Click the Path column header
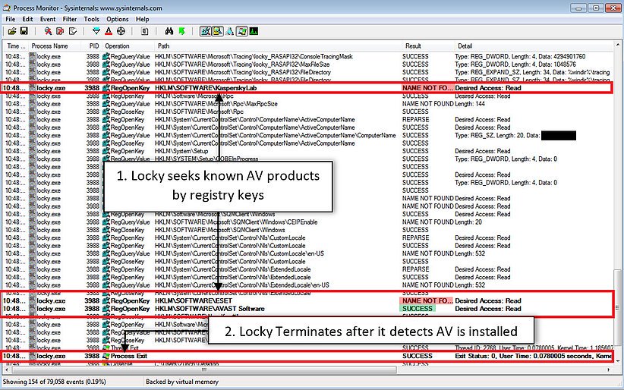The image size is (624, 390). pyautogui.click(x=278, y=46)
